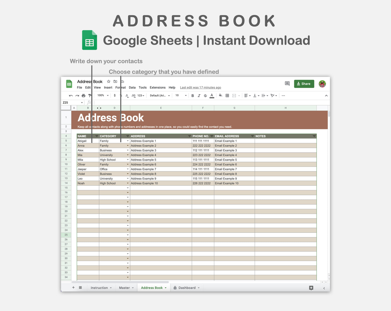The width and height of the screenshot is (391, 311).
Task: Open the Data menu
Action: point(132,87)
